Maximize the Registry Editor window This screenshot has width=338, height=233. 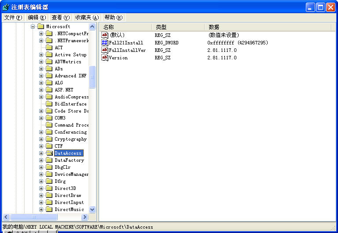(x=320, y=7)
